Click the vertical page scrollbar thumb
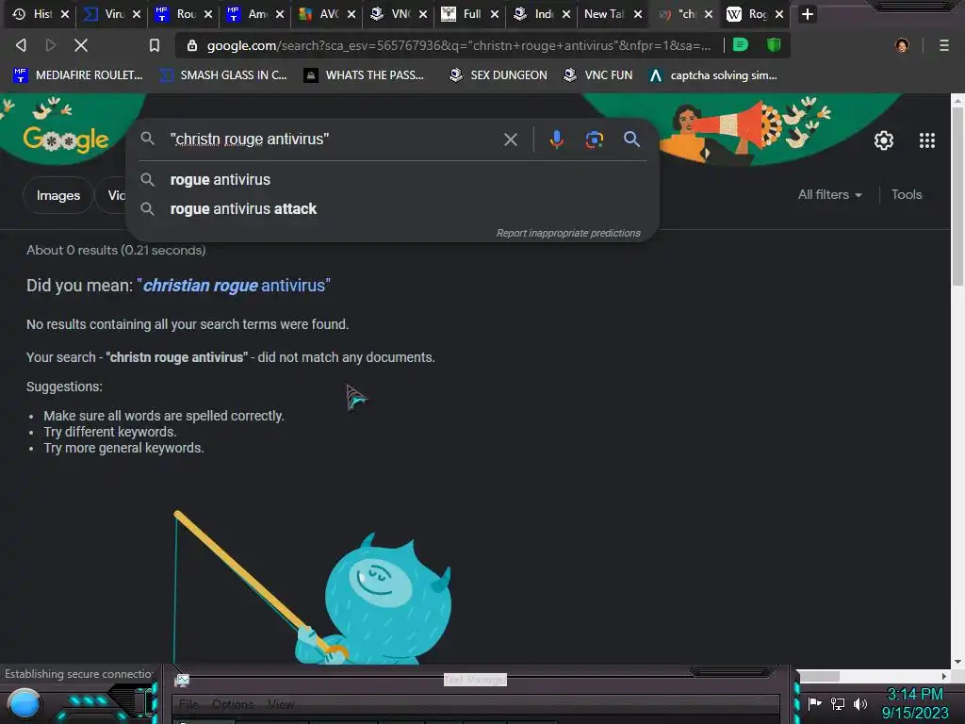 [x=957, y=196]
